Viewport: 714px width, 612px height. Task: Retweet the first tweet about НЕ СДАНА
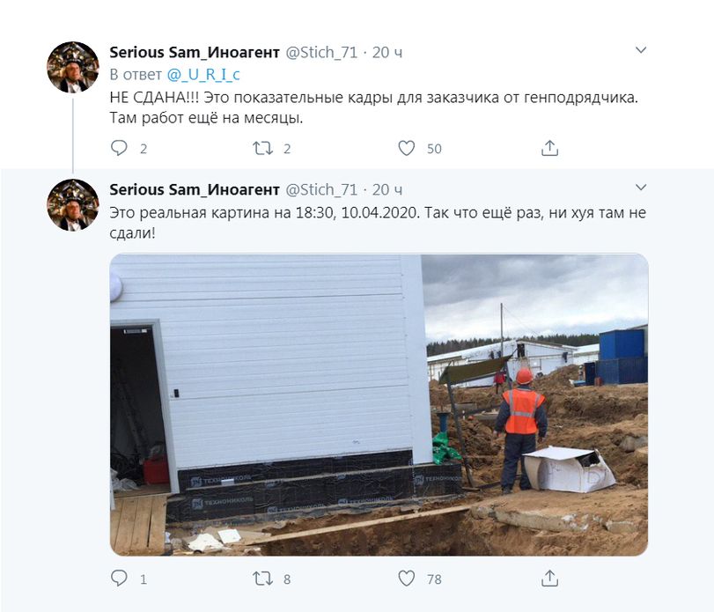262,148
